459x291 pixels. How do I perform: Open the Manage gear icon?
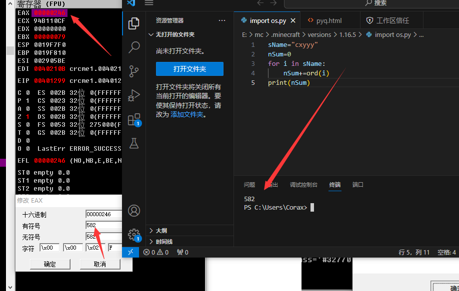pyautogui.click(x=133, y=234)
